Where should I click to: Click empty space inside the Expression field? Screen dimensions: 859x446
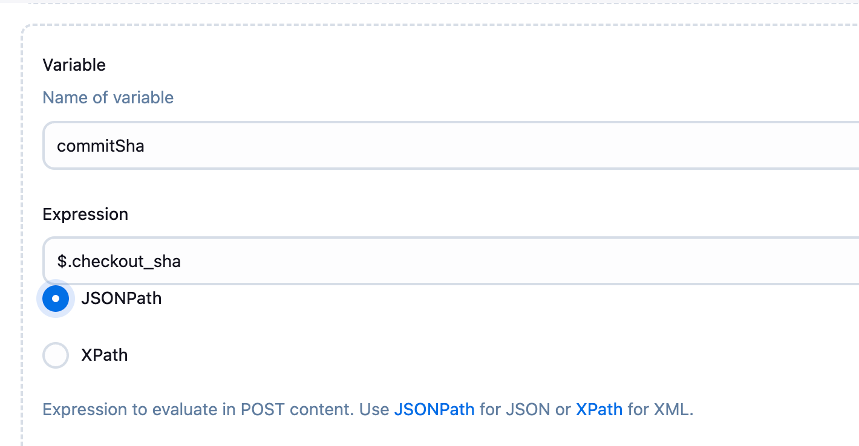pos(544,261)
